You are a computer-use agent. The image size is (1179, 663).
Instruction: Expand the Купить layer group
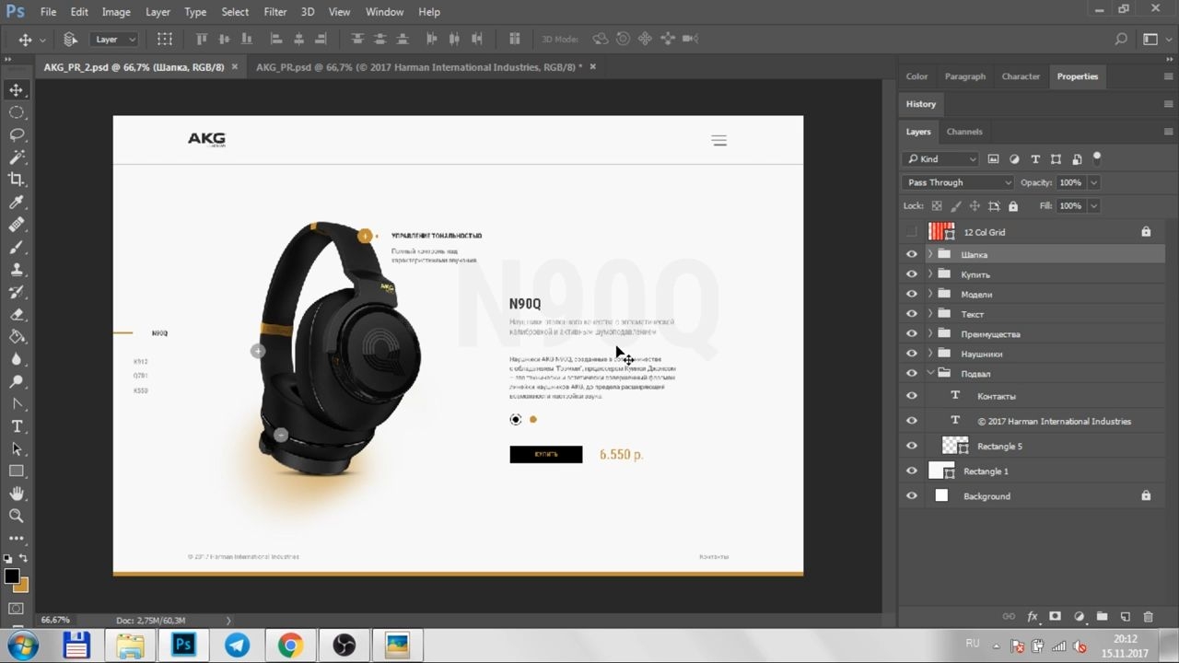pyautogui.click(x=930, y=274)
